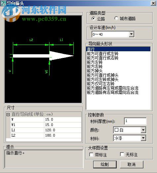Select the 公路 radio button
Image resolution: width=157 pixels, height=173 pixels.
94,19
